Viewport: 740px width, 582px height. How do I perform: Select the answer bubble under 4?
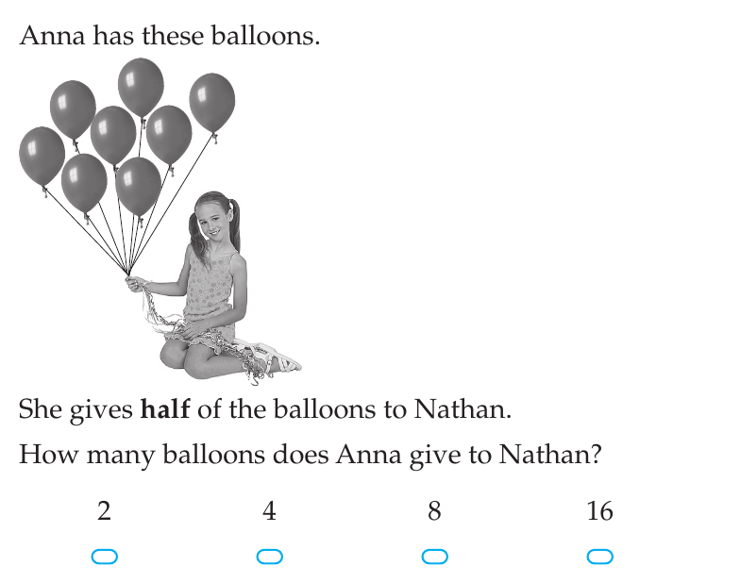(270, 557)
